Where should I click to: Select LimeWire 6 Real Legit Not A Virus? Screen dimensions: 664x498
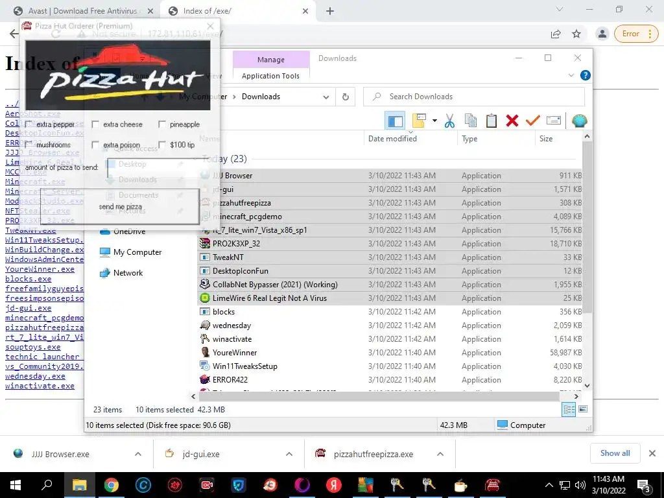(x=390, y=298)
